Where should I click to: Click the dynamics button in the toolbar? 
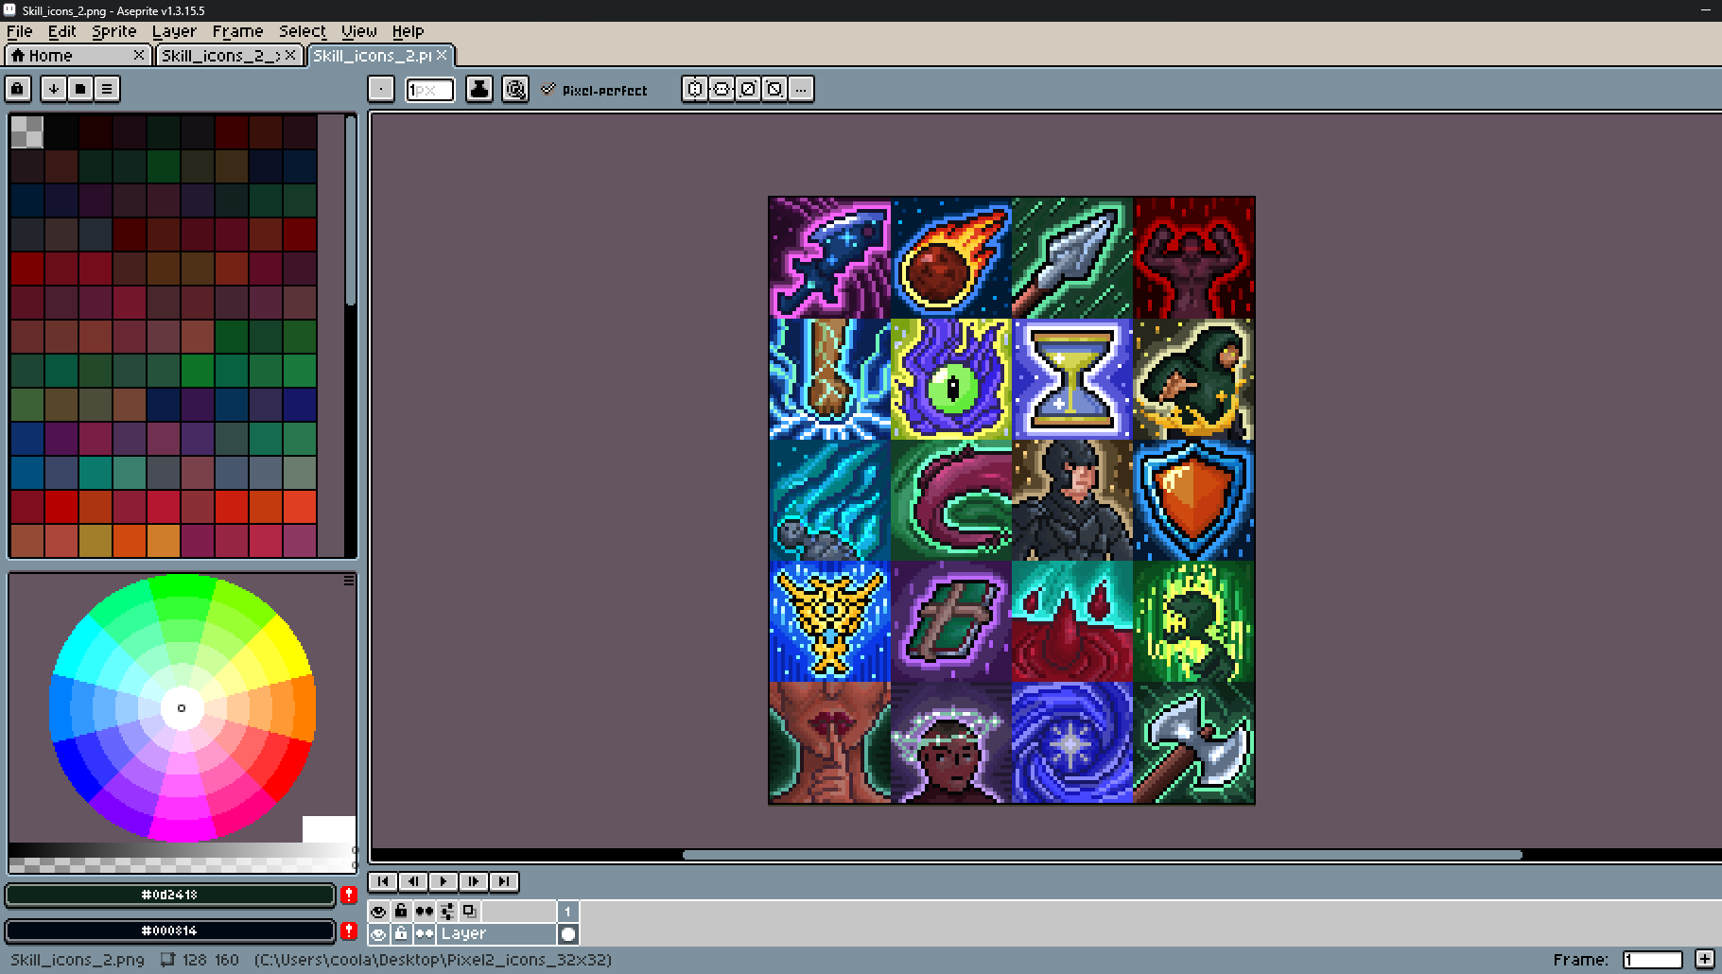(x=515, y=89)
